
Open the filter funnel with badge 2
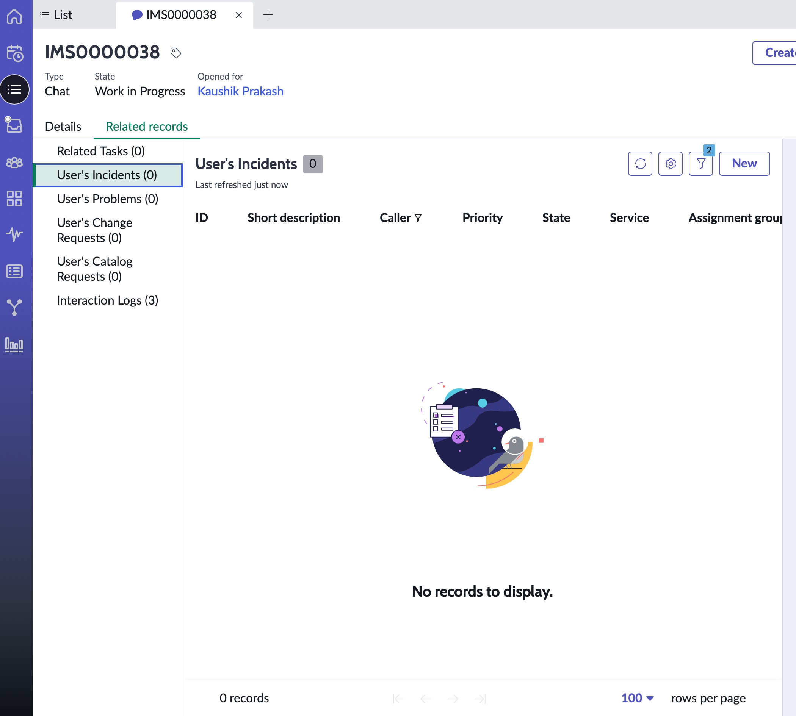pos(701,163)
